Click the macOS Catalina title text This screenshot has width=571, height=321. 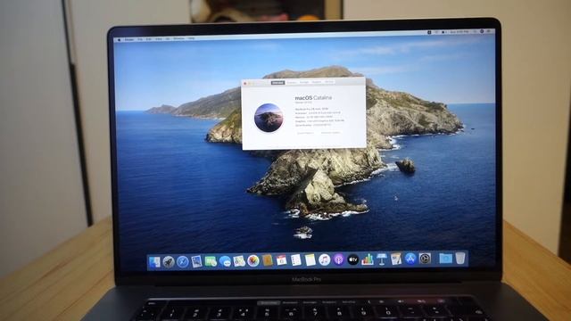point(313,97)
